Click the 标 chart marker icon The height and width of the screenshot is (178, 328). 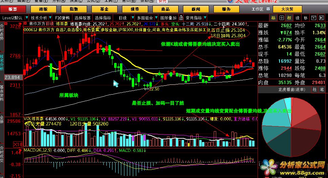(x=273, y=18)
